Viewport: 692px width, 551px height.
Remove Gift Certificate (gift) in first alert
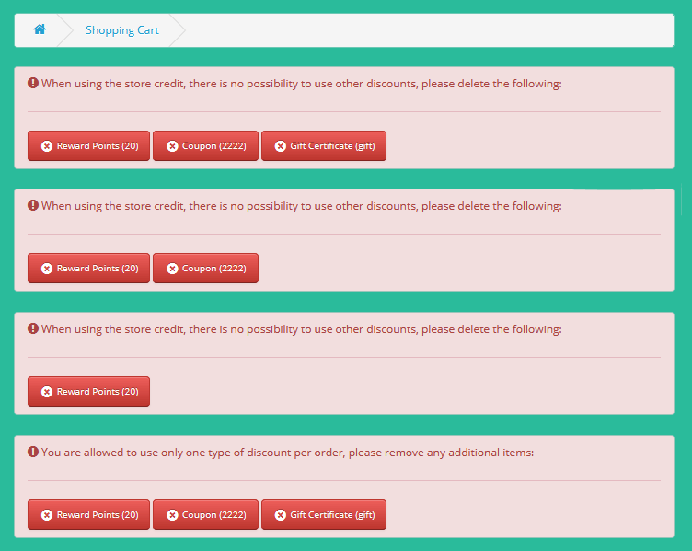pyautogui.click(x=324, y=145)
